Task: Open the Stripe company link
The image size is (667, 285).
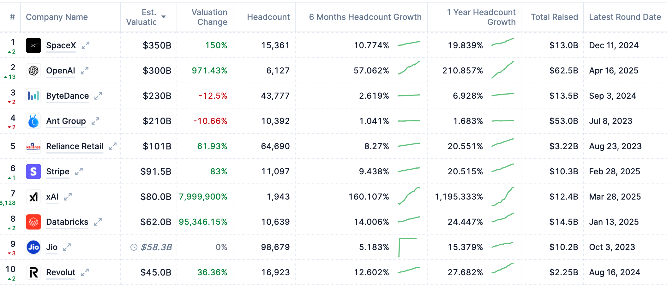Action: (x=58, y=172)
